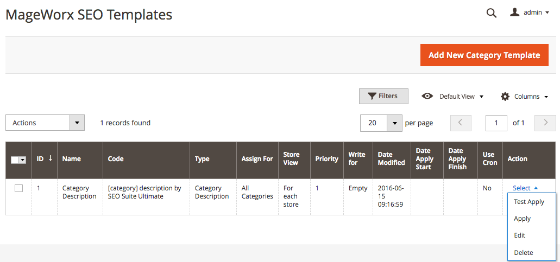The height and width of the screenshot is (262, 560).
Task: Click the per page value 20 field
Action: [374, 123]
